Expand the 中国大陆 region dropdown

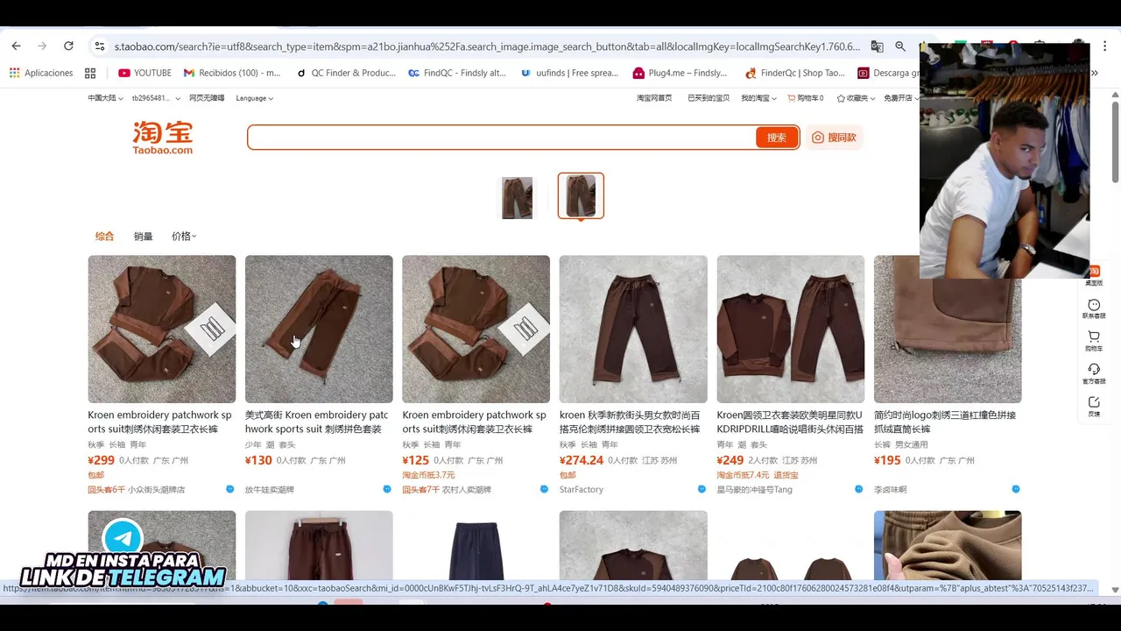tap(105, 98)
